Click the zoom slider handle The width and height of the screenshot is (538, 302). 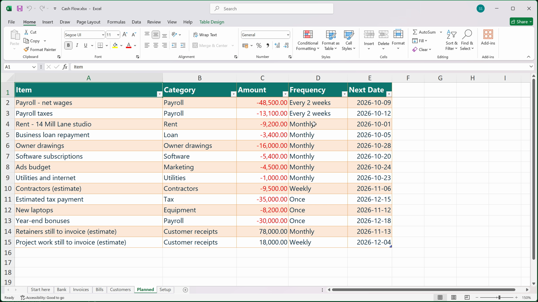pyautogui.click(x=499, y=297)
